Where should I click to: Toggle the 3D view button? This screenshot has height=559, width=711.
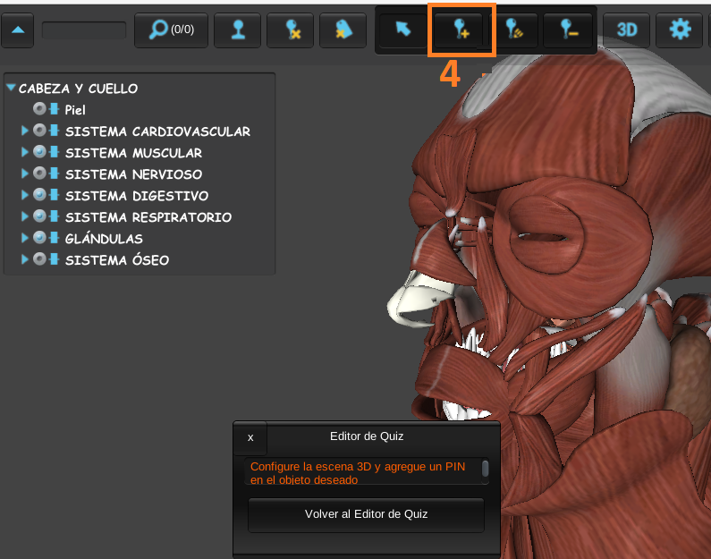627,30
